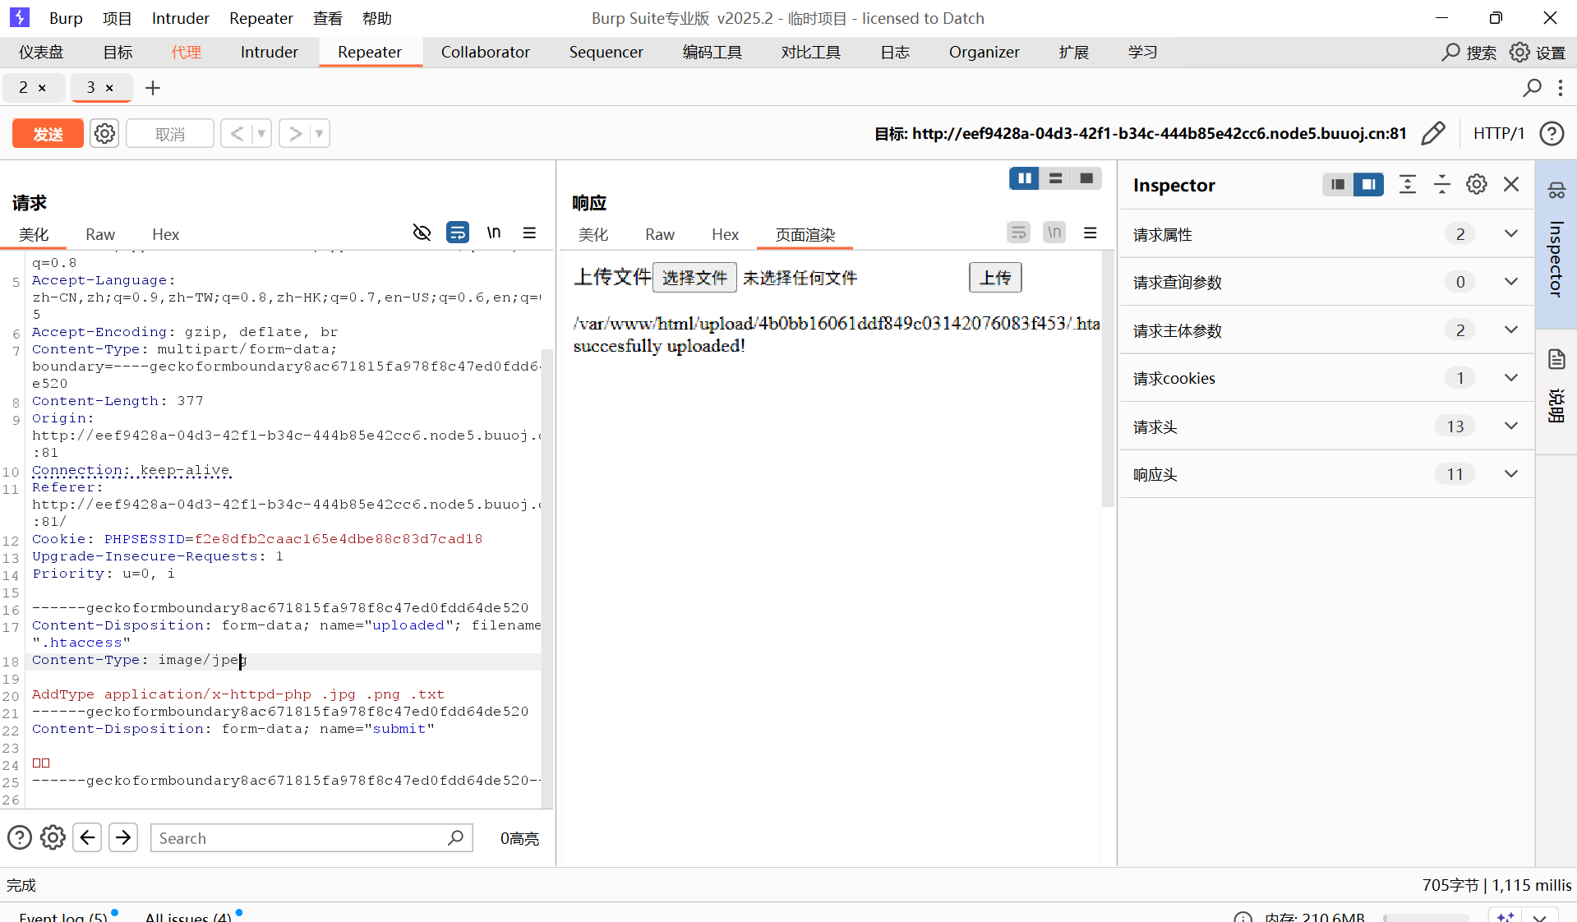Open the Intruder main tab
This screenshot has width=1577, height=922.
(x=270, y=52)
